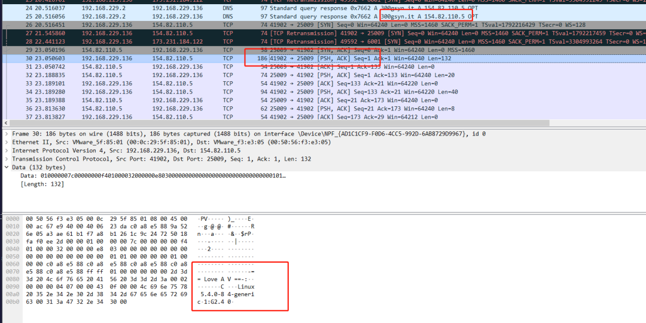Click hex bytes at offset 0010
Image resolution: width=646 pixels, height=323 pixels.
[106, 226]
